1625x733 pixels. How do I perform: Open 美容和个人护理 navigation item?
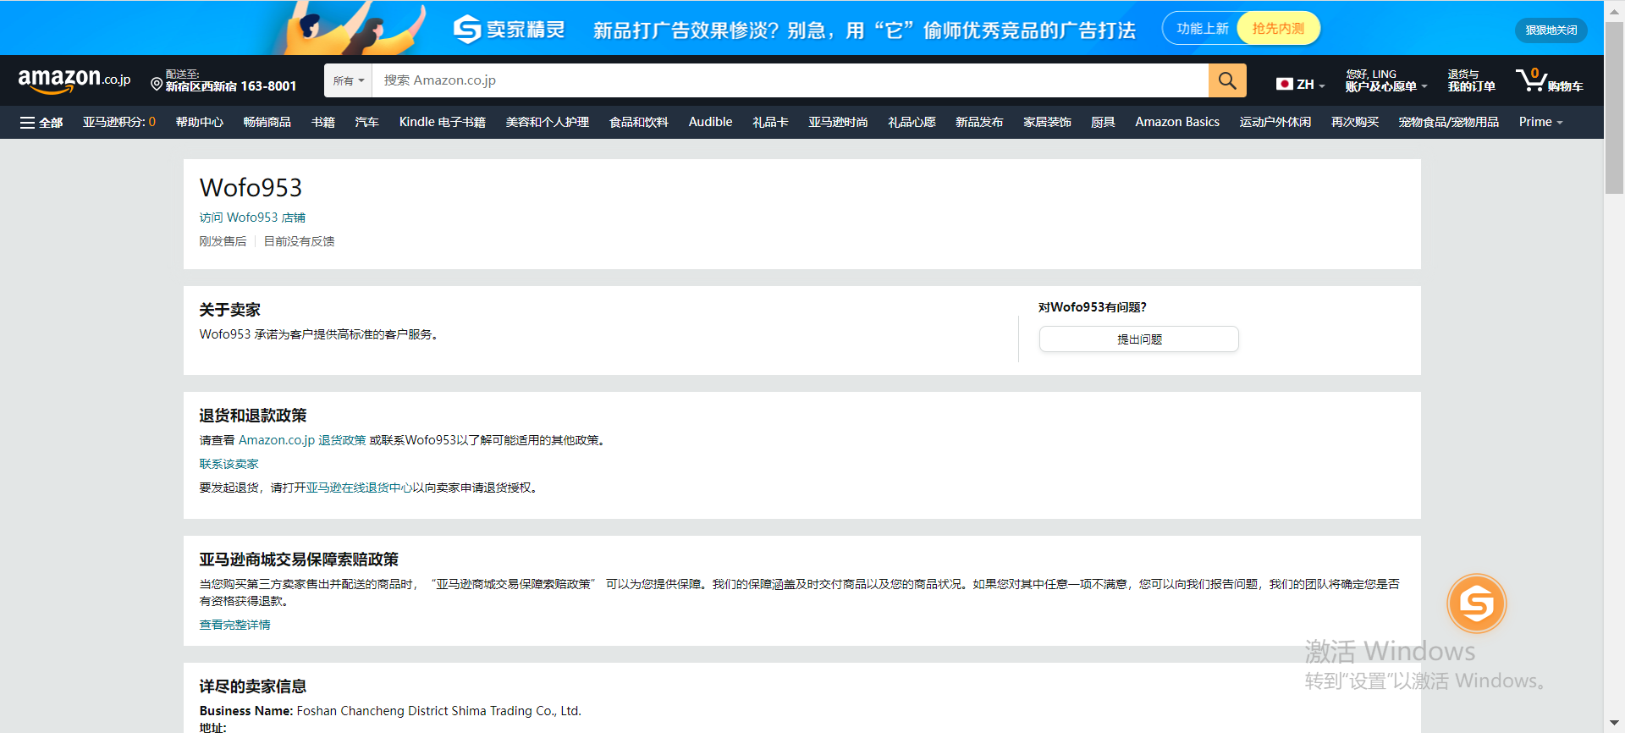[x=548, y=122]
